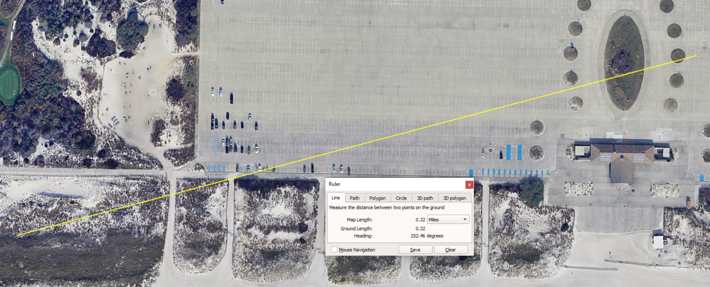The width and height of the screenshot is (710, 287).
Task: Click the oval vegetated island in the parking lot
Action: [x=624, y=63]
